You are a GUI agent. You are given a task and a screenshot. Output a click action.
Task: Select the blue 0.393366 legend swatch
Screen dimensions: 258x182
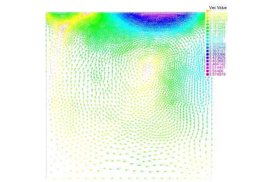coord(207,54)
